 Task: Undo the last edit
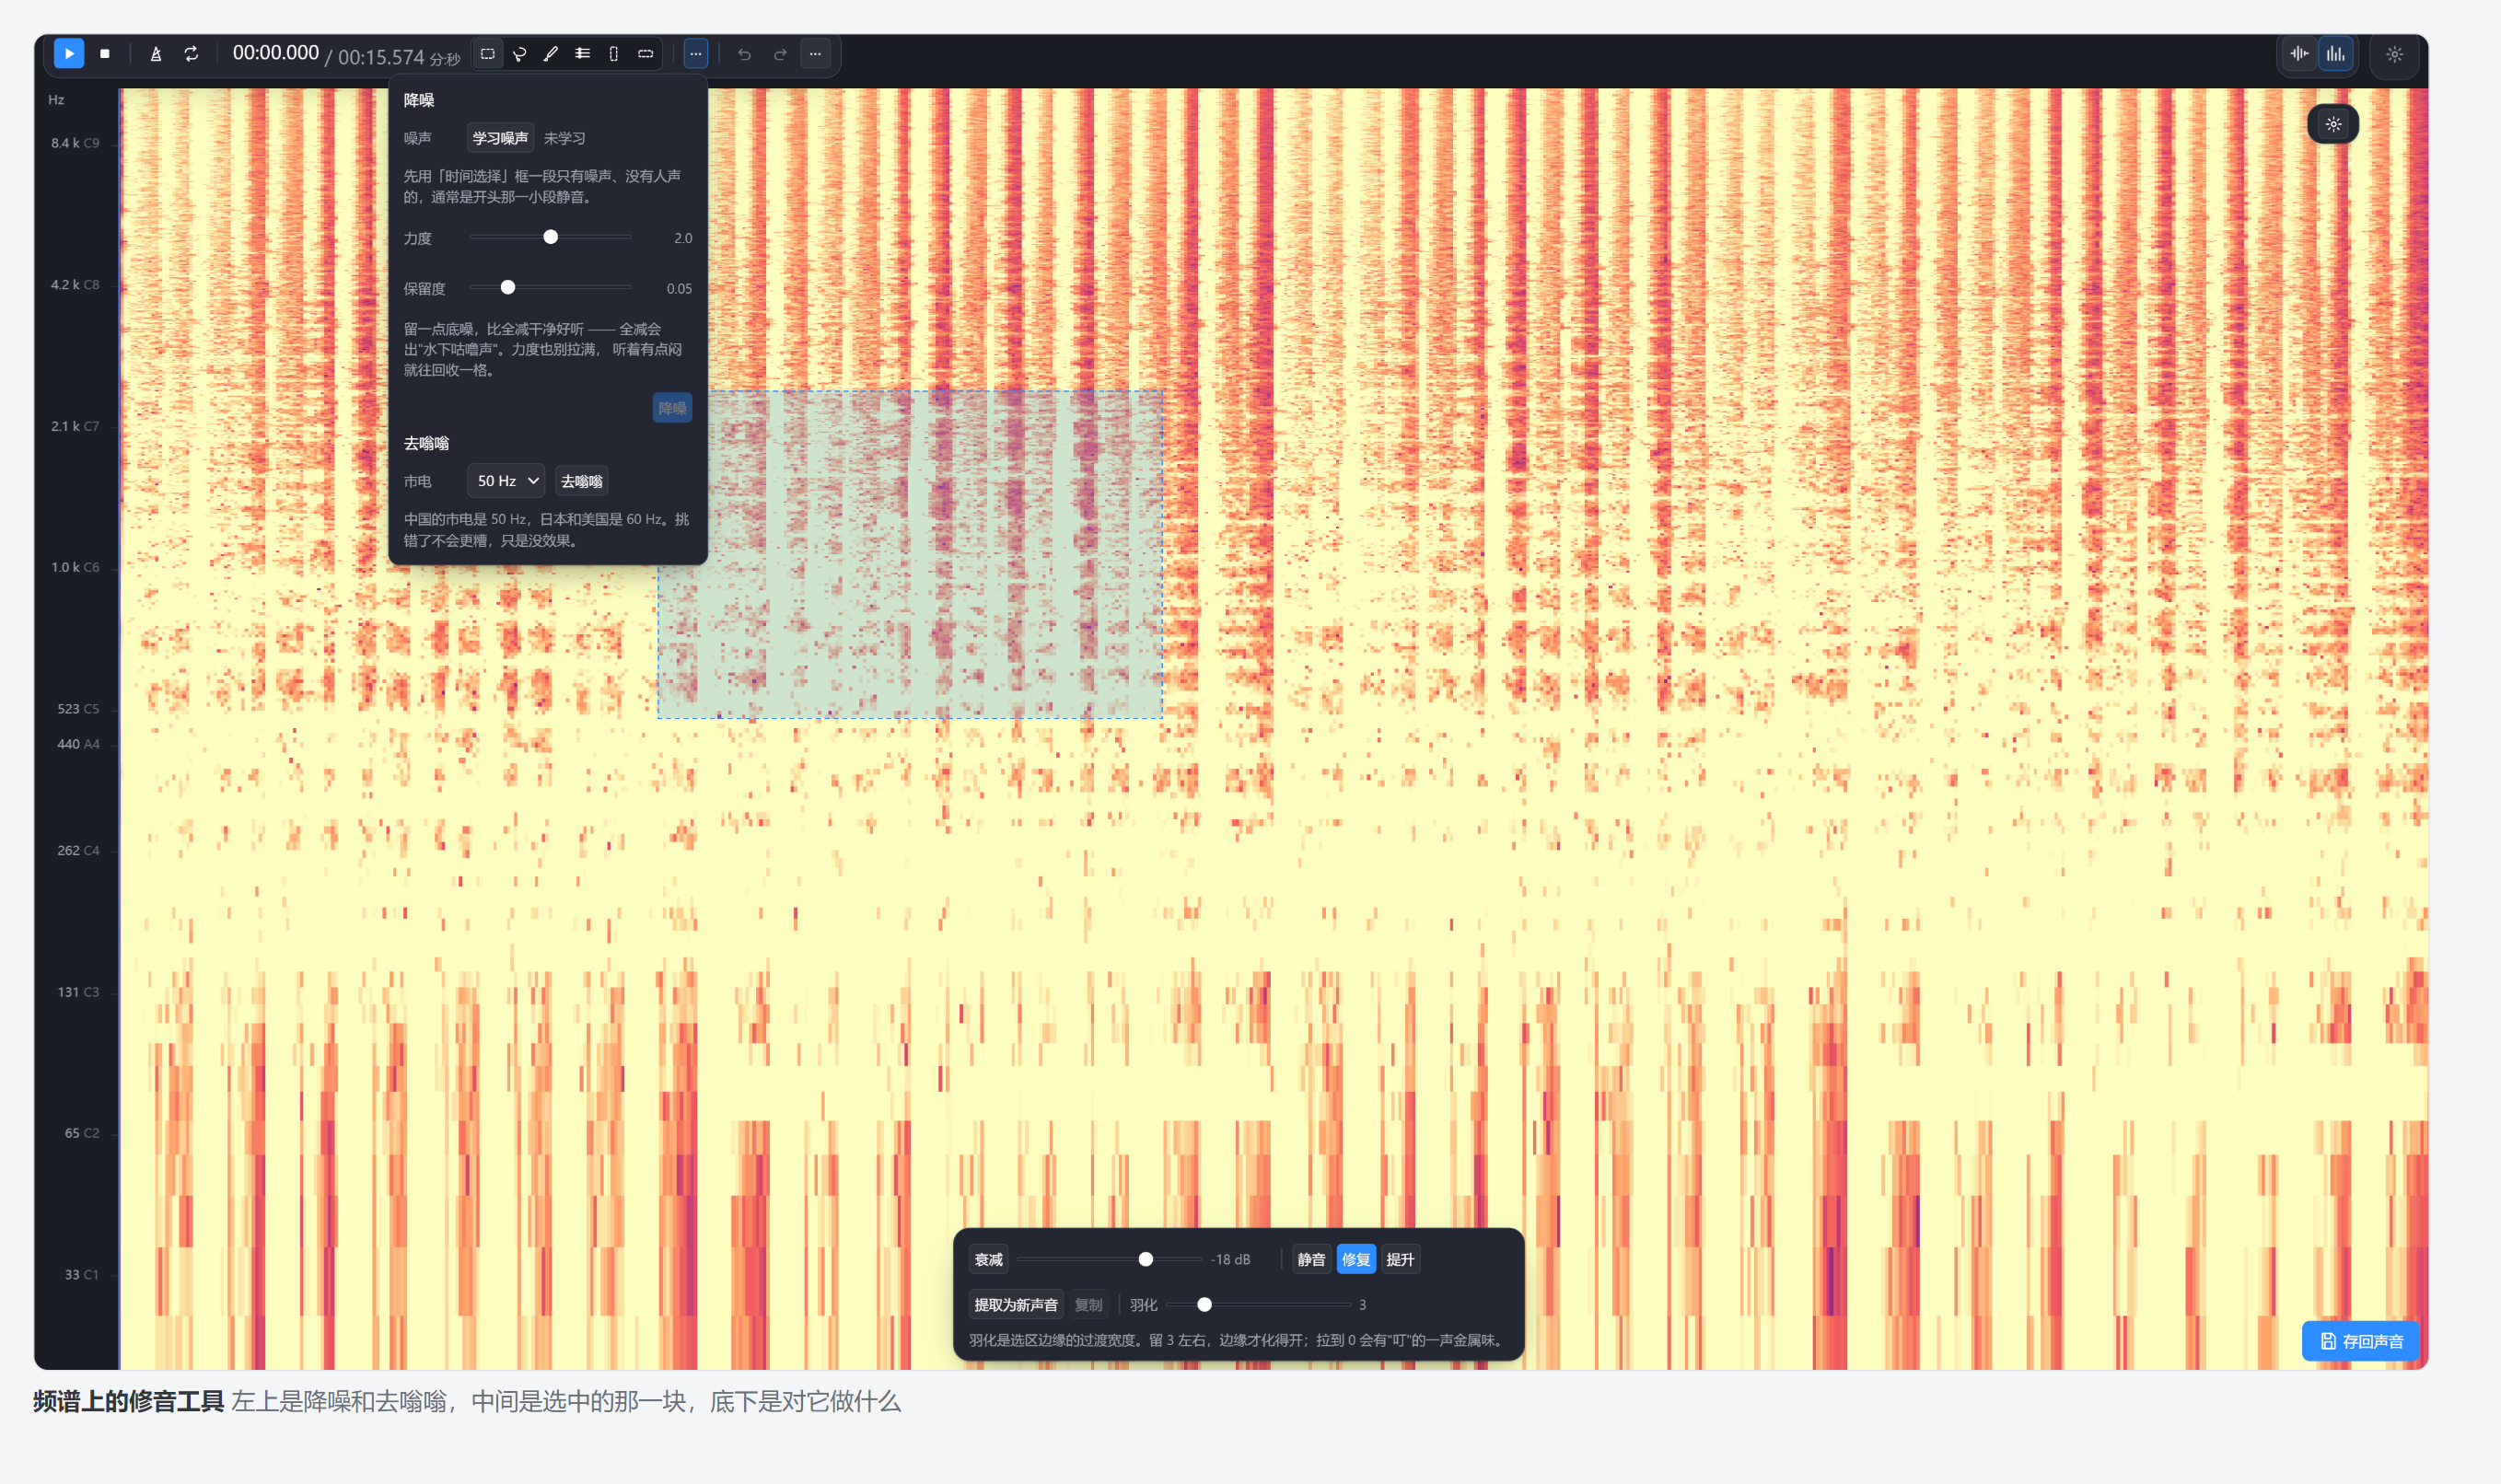pos(744,54)
